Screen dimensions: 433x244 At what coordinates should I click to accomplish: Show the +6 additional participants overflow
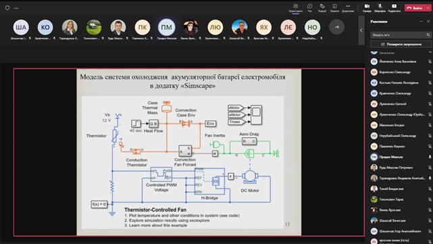[x=336, y=27]
